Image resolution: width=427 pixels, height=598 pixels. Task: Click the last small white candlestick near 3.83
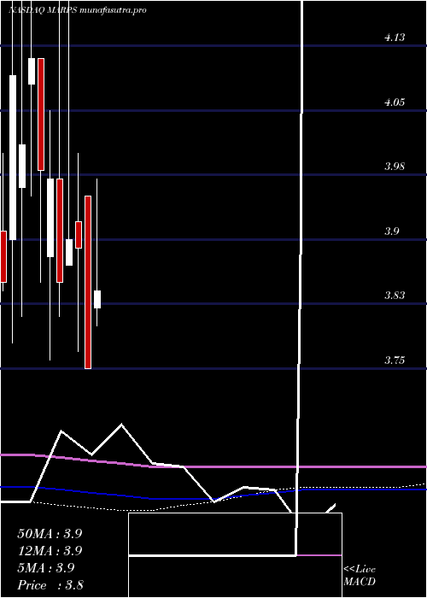(97, 299)
